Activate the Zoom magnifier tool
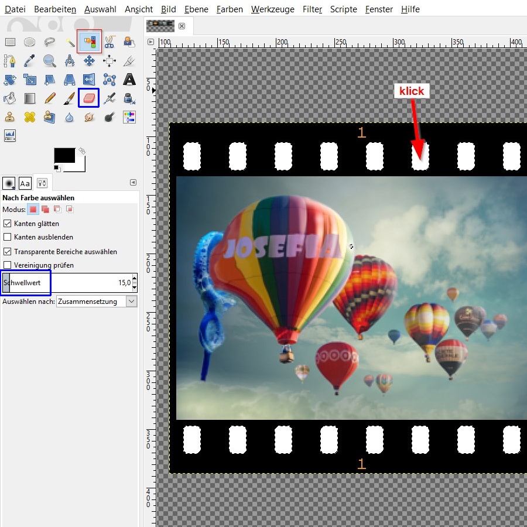 [x=50, y=60]
